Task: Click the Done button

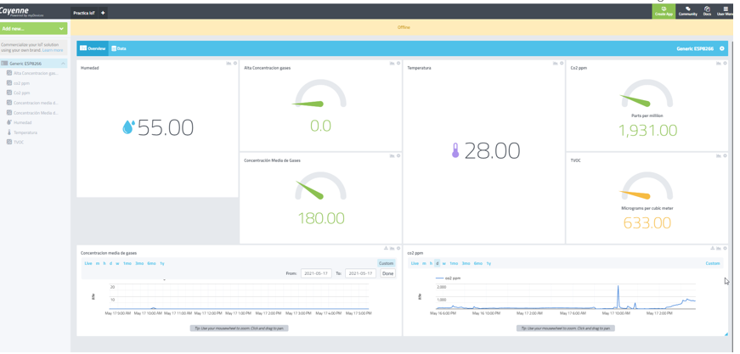Action: (388, 273)
